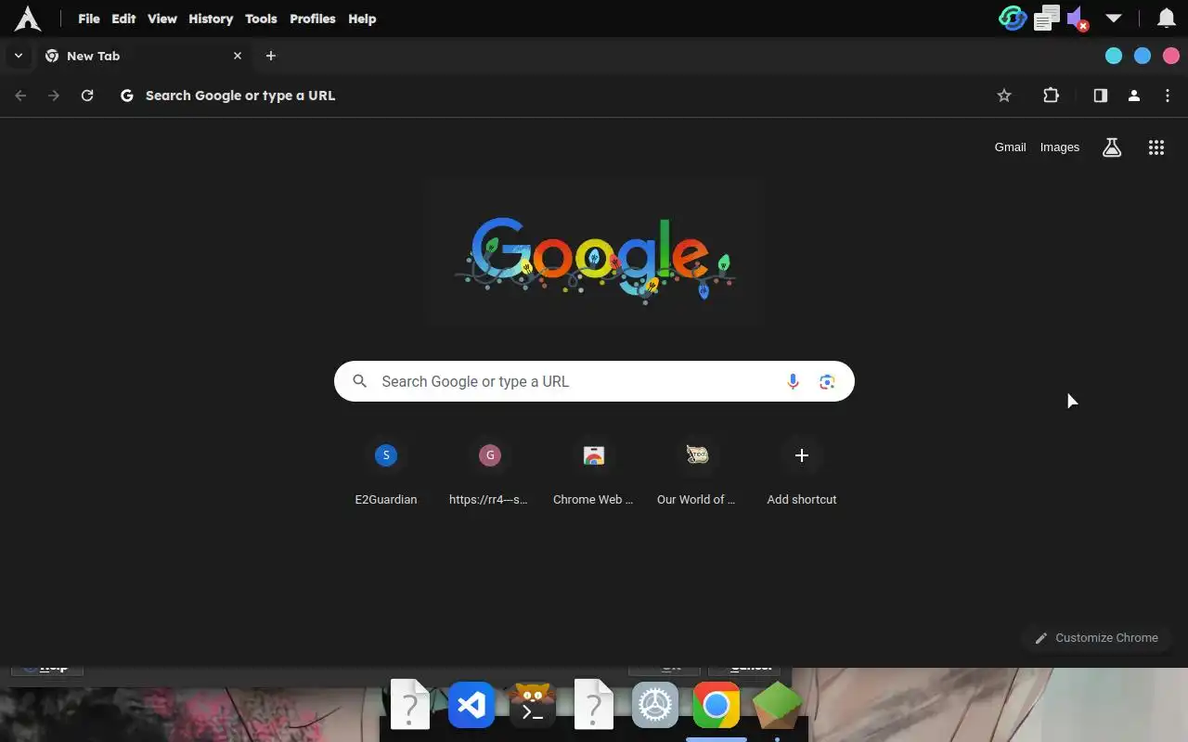Image resolution: width=1188 pixels, height=742 pixels.
Task: Launch the Minecraft grass block icon
Action: tap(777, 705)
